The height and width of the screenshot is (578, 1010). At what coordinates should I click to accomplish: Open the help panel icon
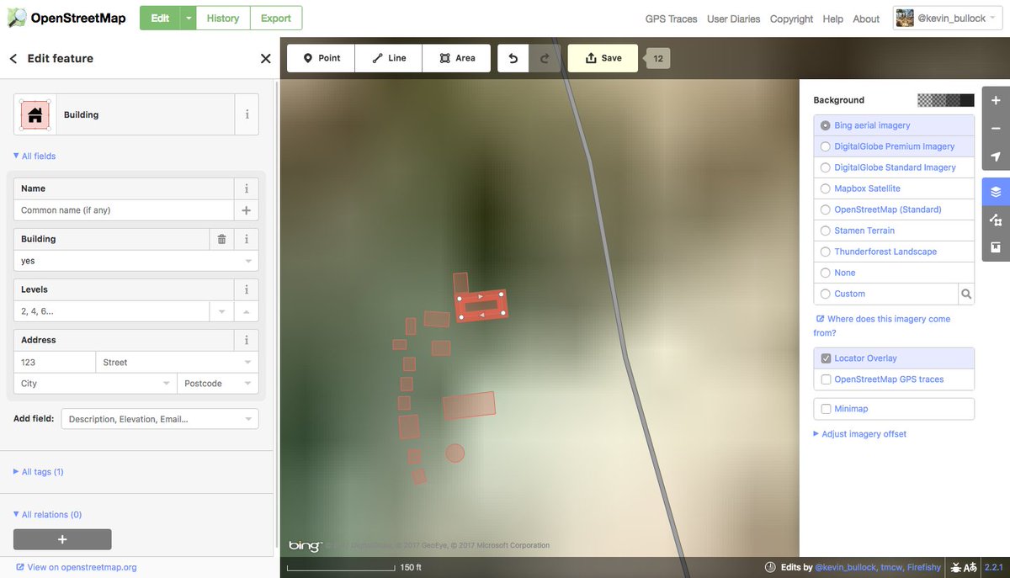[x=996, y=247]
